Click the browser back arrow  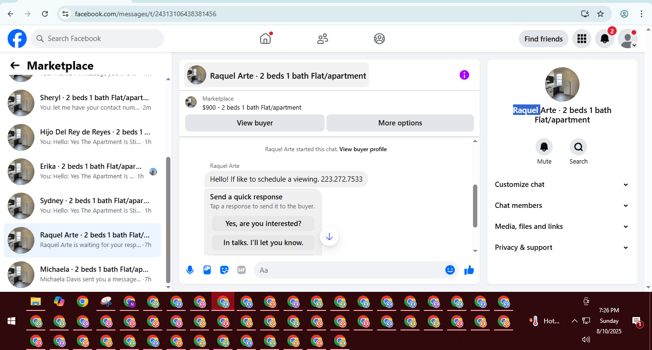coord(11,14)
